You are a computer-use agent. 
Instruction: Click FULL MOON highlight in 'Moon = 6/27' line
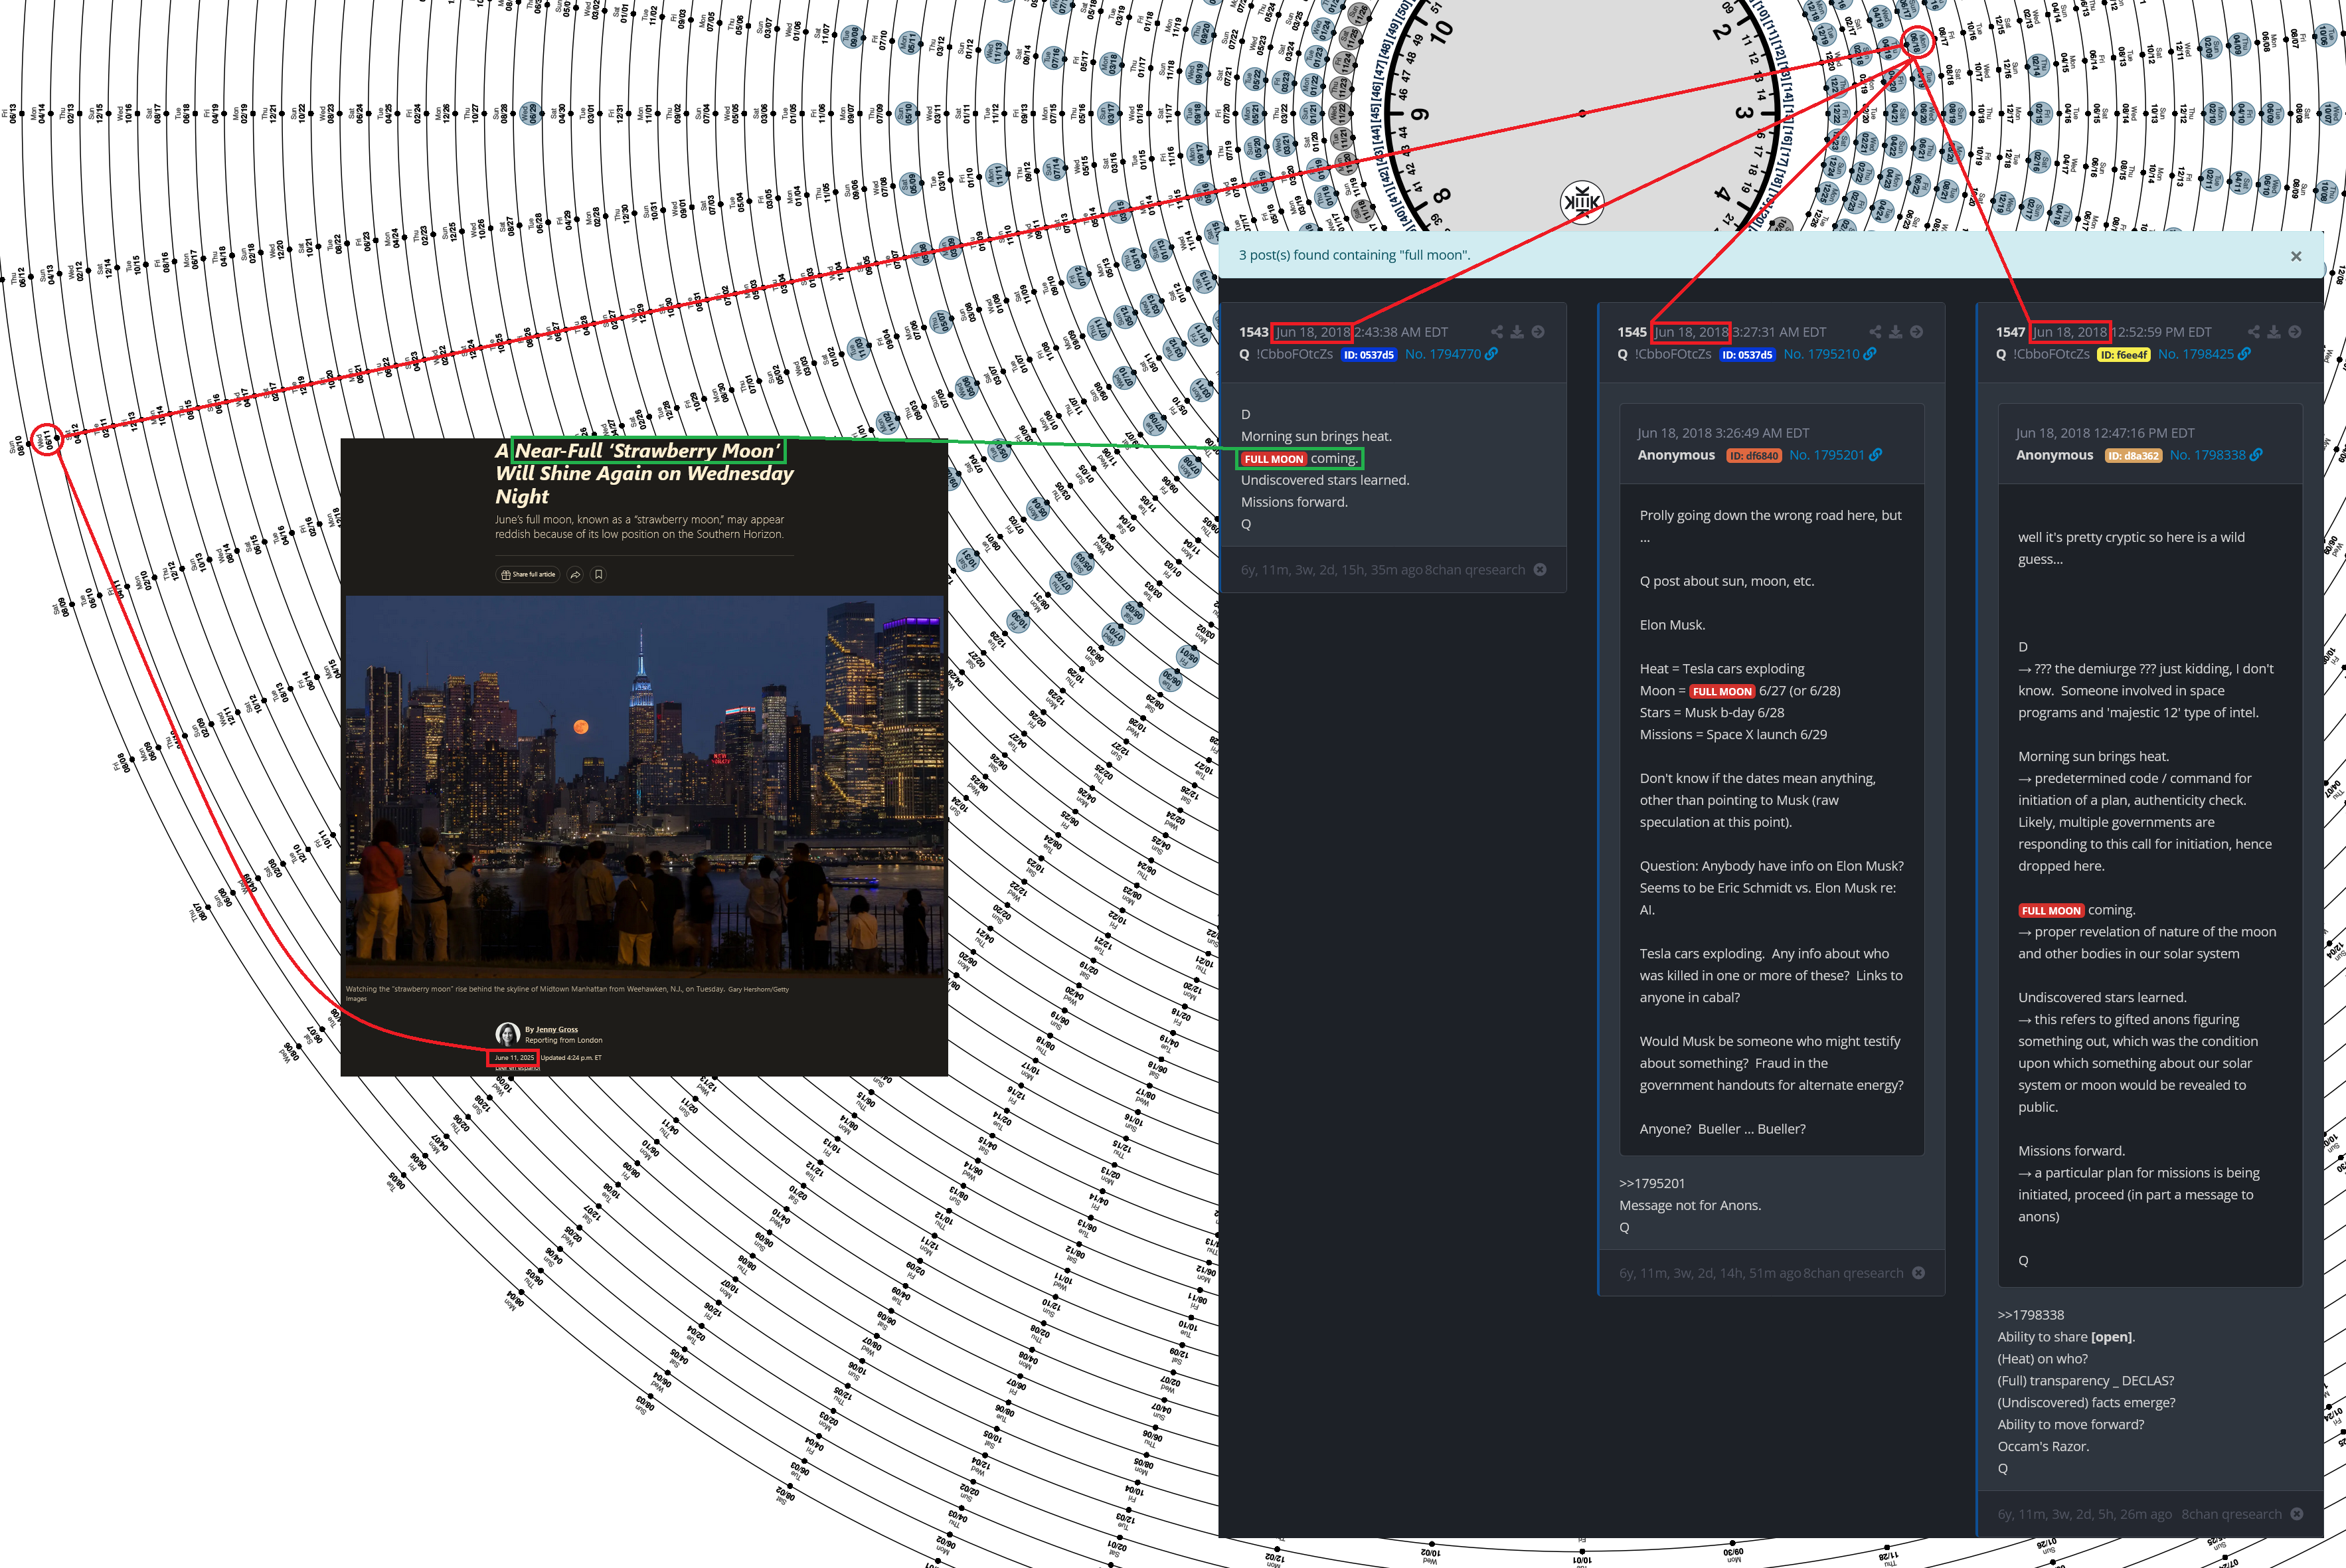1722,691
